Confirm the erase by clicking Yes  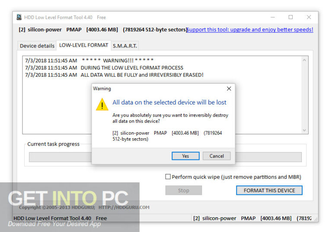[x=185, y=156]
